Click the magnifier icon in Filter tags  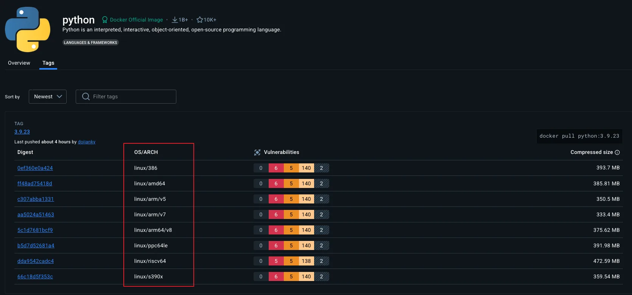coord(86,96)
